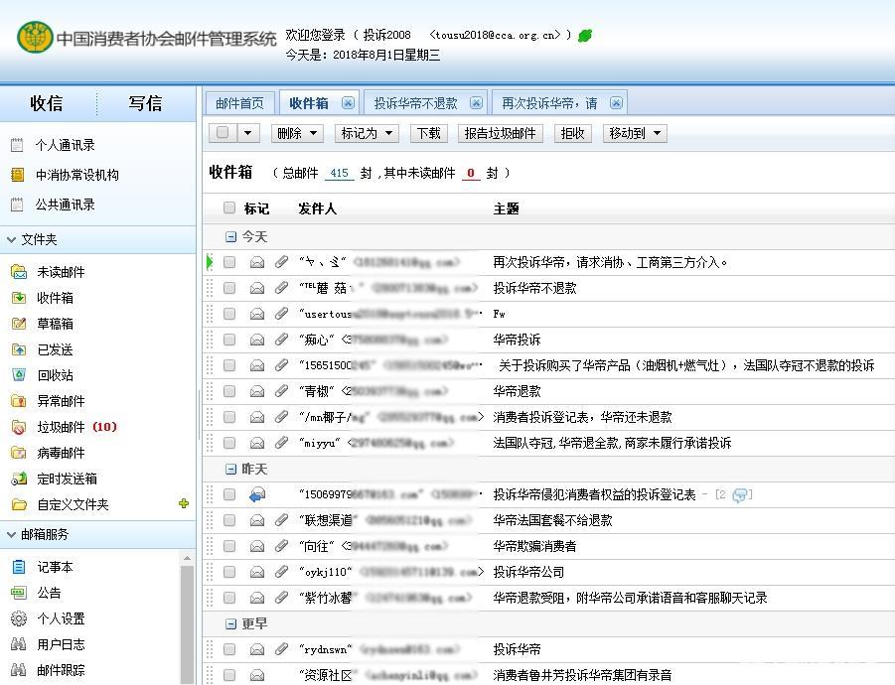This screenshot has width=895, height=685.
Task: Check the box for 投诉华帝不退款 email
Action: point(229,288)
